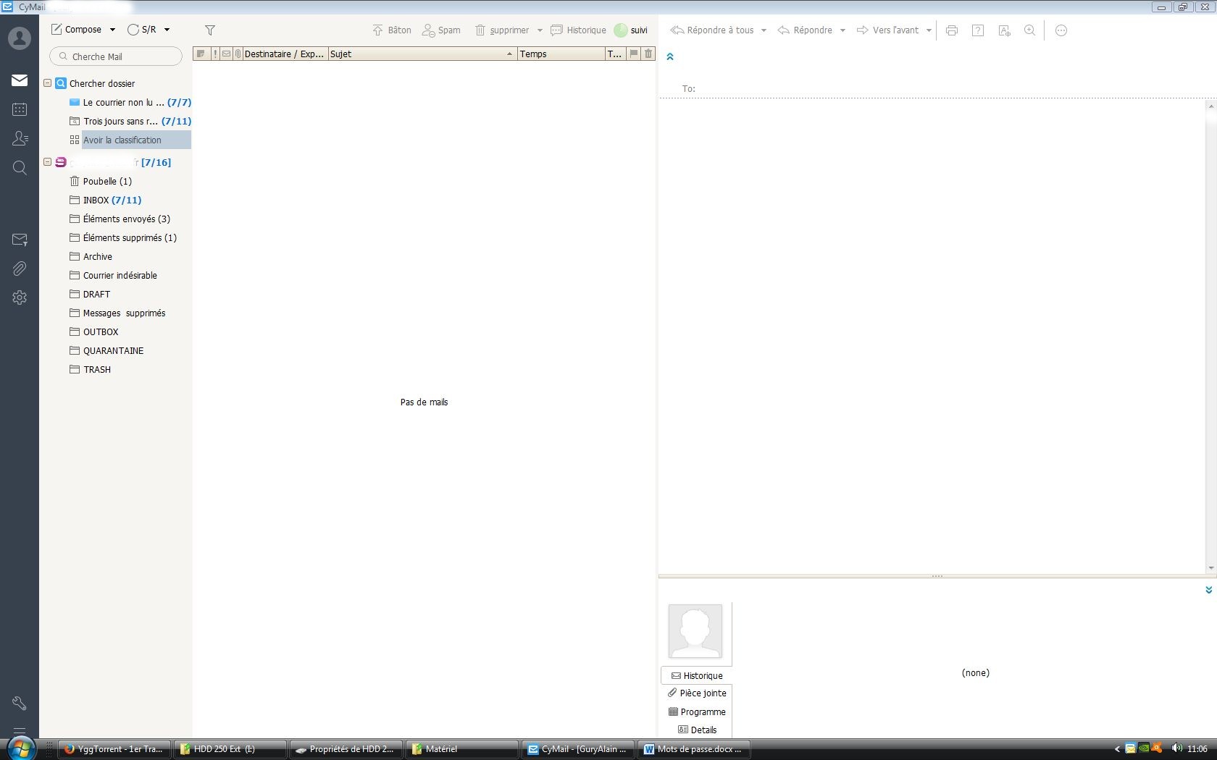Open the QUARANTAINE folder
This screenshot has height=760, width=1217.
point(107,350)
